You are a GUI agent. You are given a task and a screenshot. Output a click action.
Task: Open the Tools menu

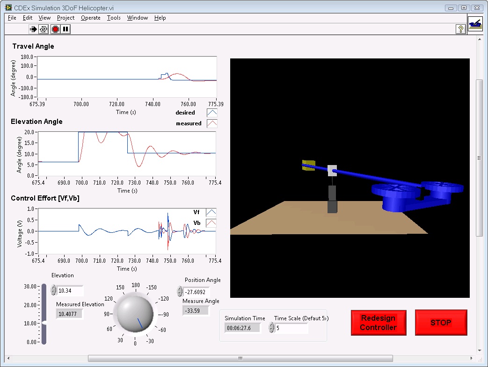click(114, 18)
